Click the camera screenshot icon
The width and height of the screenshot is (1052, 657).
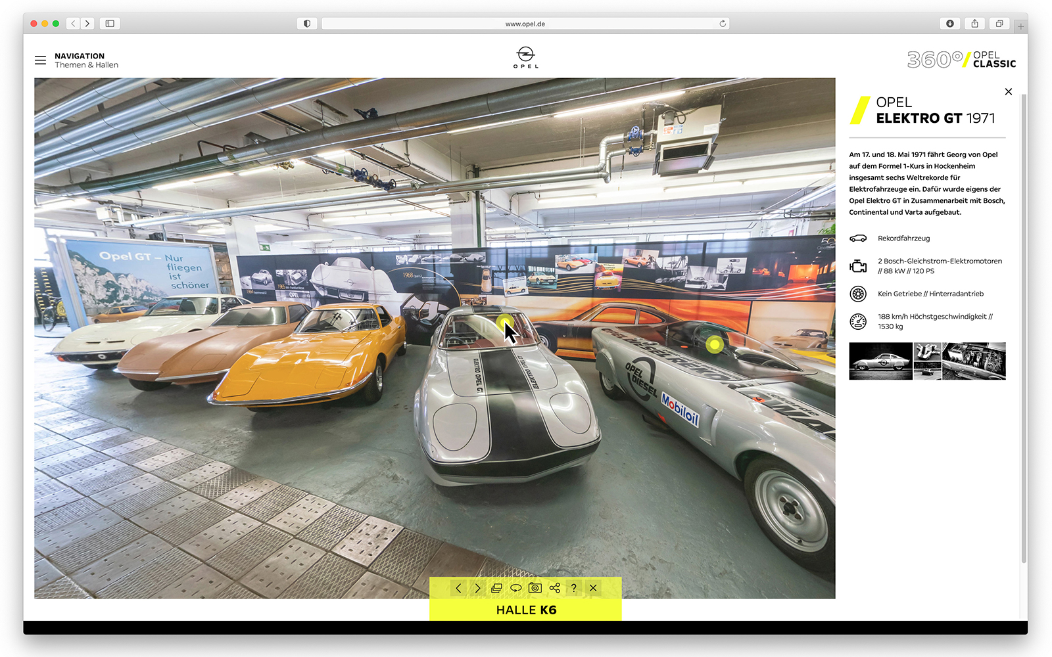click(x=535, y=588)
